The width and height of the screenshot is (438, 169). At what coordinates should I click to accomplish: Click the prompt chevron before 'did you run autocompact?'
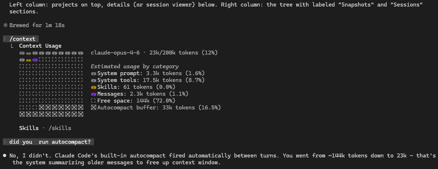click(5, 142)
